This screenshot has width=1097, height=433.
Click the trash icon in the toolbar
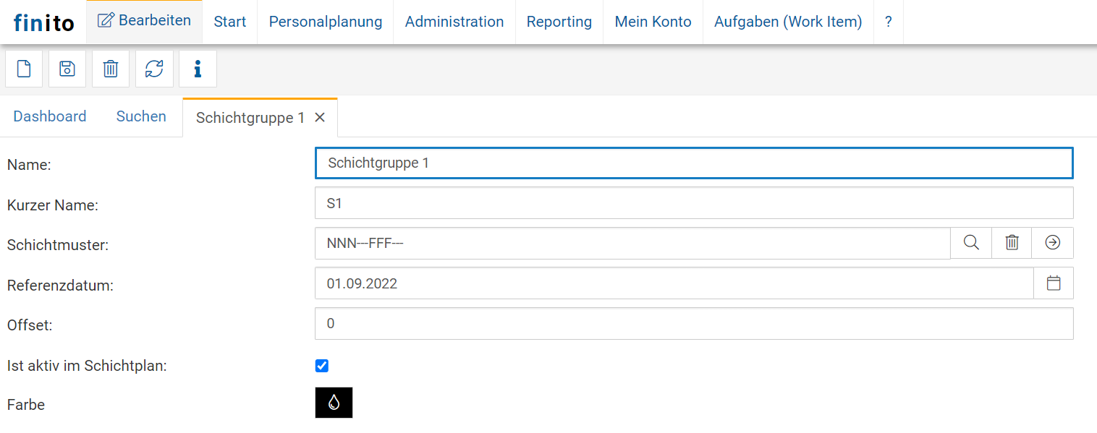(111, 69)
